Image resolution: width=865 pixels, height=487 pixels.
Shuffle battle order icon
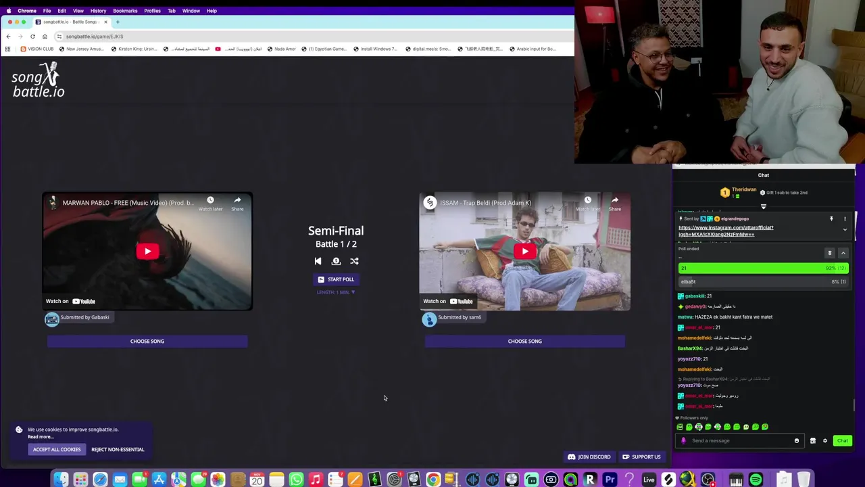click(x=354, y=261)
